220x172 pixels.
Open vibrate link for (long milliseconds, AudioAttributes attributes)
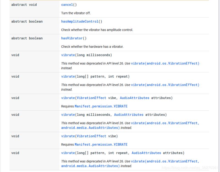68,115
